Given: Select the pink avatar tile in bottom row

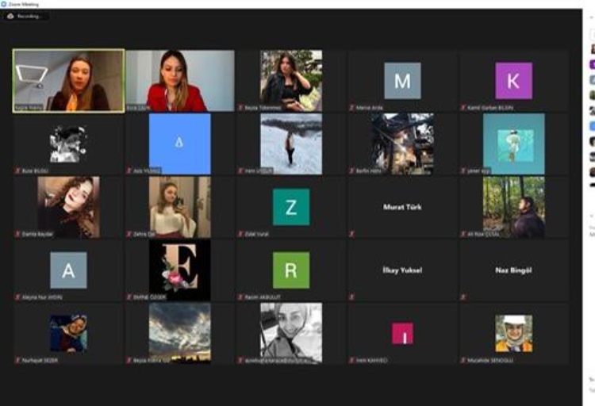Looking at the screenshot, I should point(402,333).
